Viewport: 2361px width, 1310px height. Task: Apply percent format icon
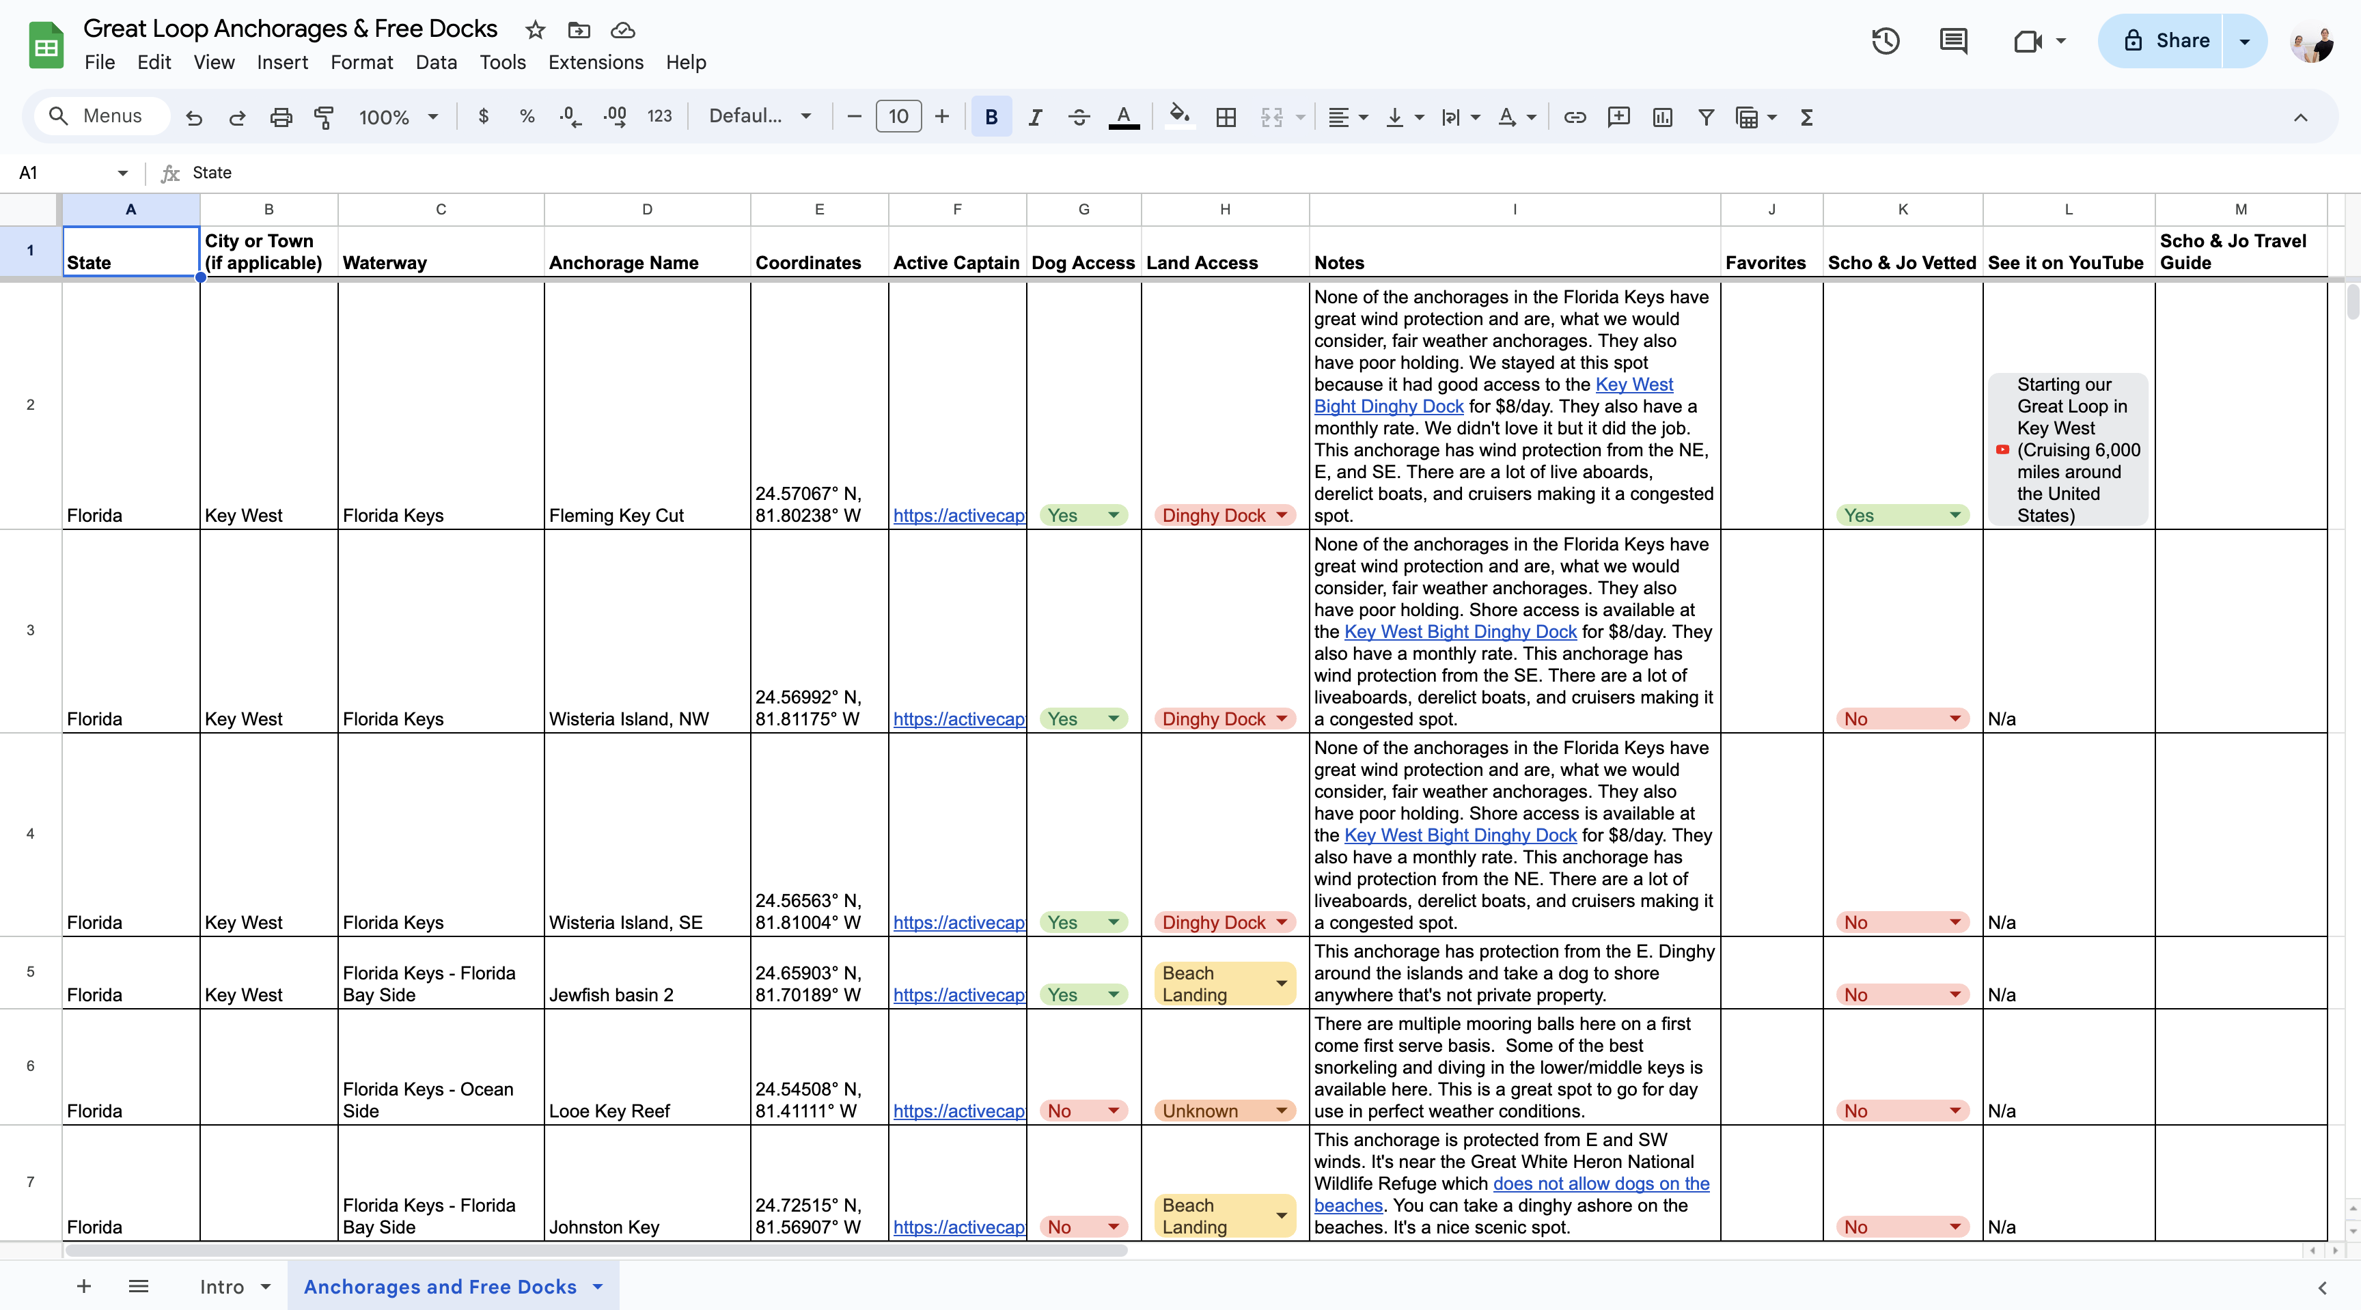point(526,116)
